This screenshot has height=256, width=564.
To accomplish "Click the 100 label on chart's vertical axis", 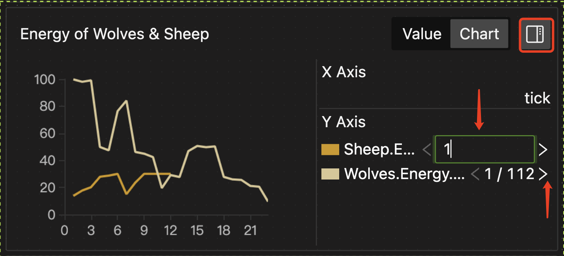I will click(46, 80).
